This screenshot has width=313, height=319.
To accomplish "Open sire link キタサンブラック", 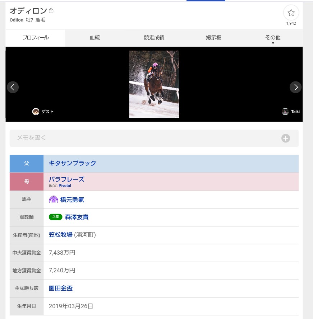I will 72,163.
